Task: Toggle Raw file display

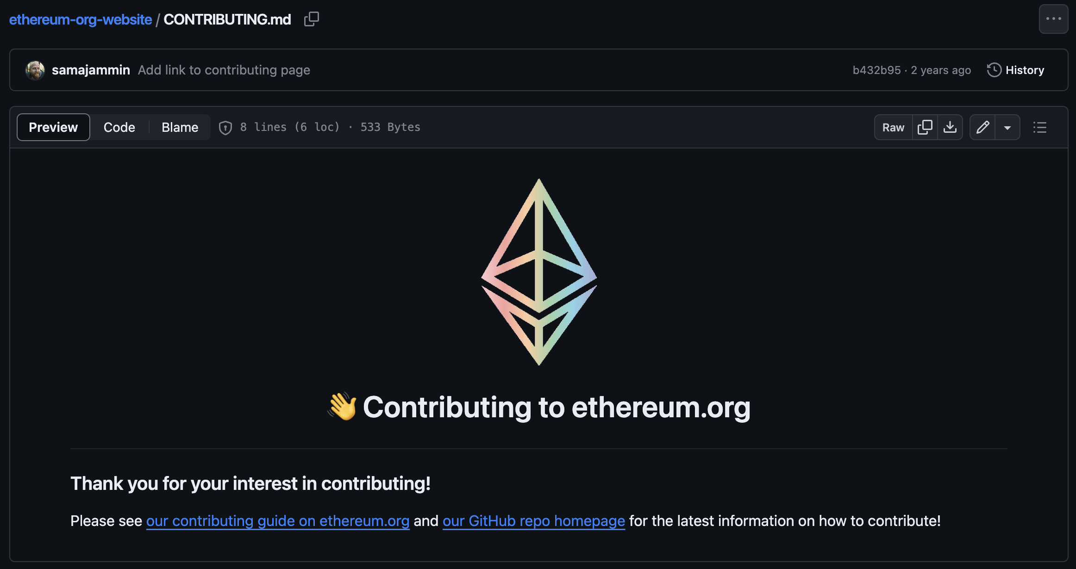Action: tap(893, 127)
